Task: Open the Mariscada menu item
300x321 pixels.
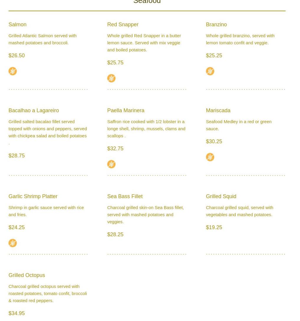Action: [218, 110]
